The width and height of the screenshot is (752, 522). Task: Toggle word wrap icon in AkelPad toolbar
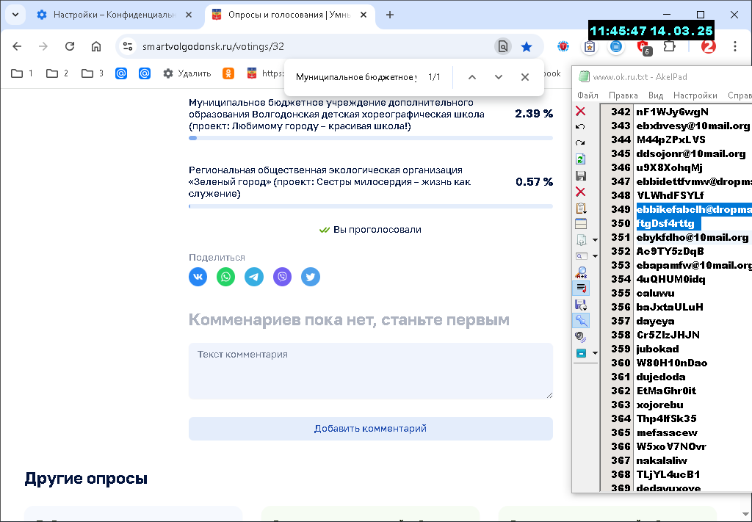(581, 288)
